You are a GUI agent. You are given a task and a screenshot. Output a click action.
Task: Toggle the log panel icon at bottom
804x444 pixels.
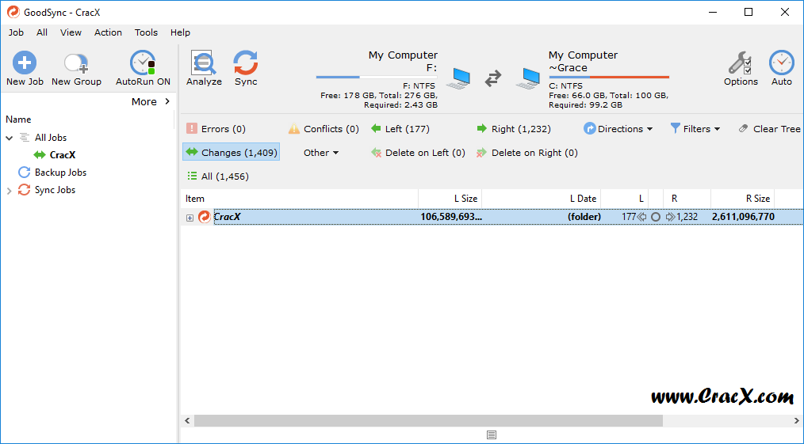[492, 435]
